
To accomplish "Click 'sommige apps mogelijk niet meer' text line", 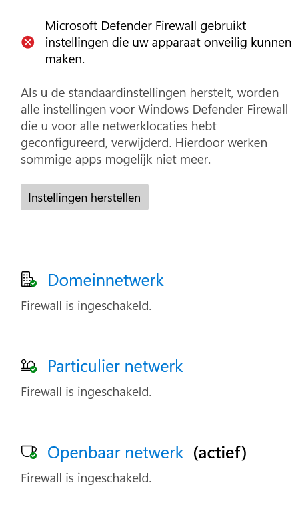I will point(116,160).
